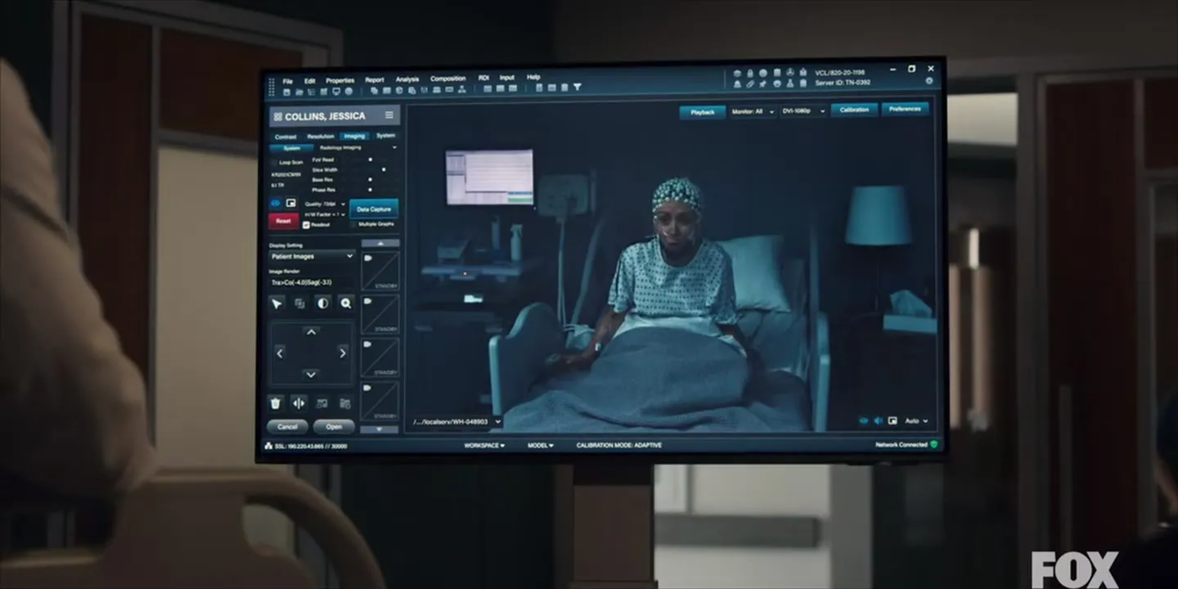
Task: Click the Calibration button
Action: 854,110
